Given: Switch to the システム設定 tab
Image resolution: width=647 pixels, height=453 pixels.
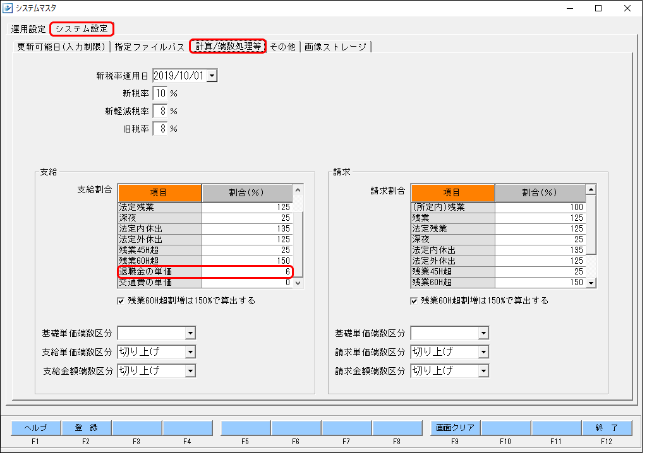Looking at the screenshot, I should pyautogui.click(x=82, y=29).
